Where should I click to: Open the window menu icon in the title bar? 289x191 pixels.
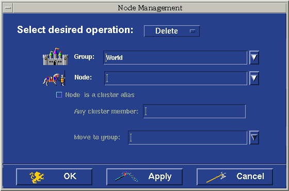click(x=8, y=8)
